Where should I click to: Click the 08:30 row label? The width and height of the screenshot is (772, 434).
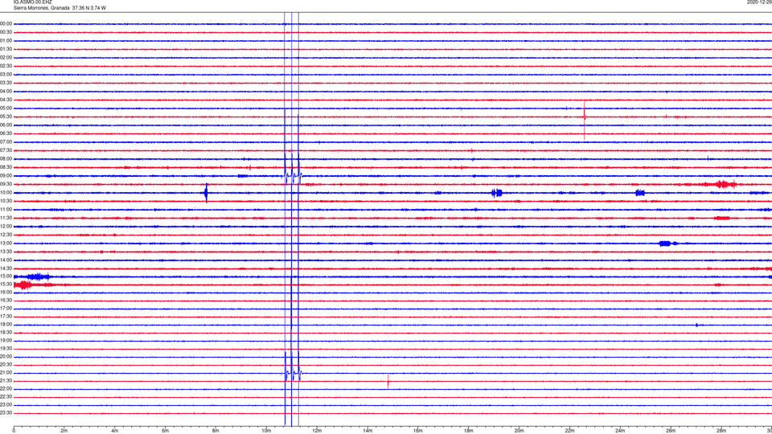(x=6, y=167)
